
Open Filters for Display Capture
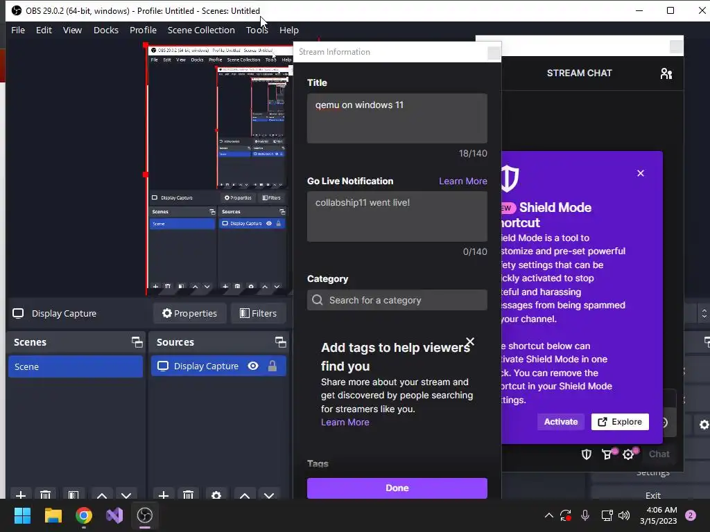point(259,314)
